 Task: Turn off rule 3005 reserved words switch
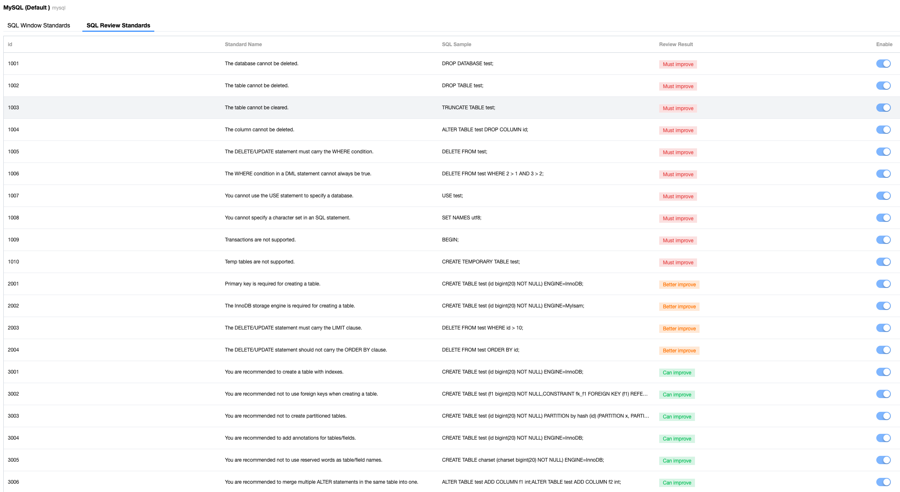tap(883, 460)
